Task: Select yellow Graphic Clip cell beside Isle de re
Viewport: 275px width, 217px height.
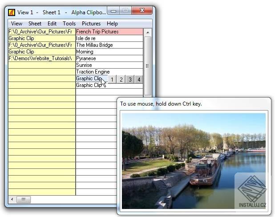Action: point(42,38)
